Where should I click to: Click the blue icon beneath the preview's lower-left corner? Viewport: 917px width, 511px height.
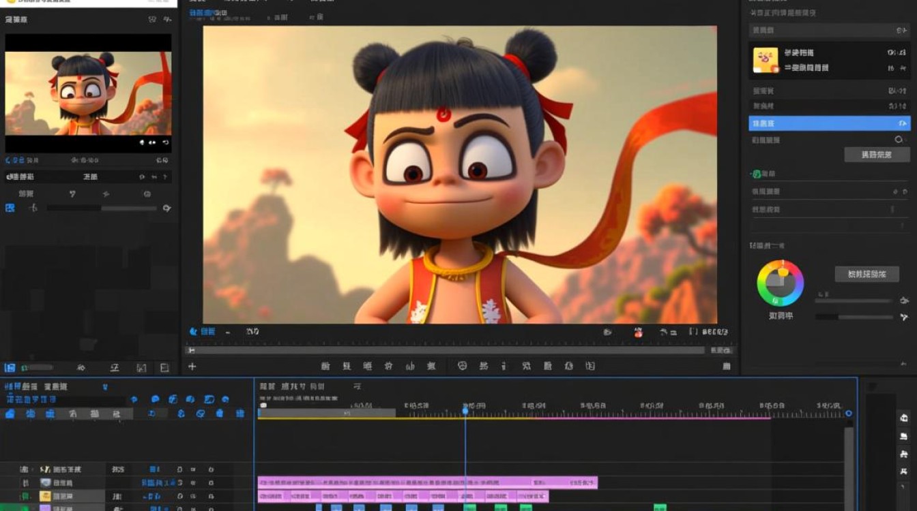(193, 331)
